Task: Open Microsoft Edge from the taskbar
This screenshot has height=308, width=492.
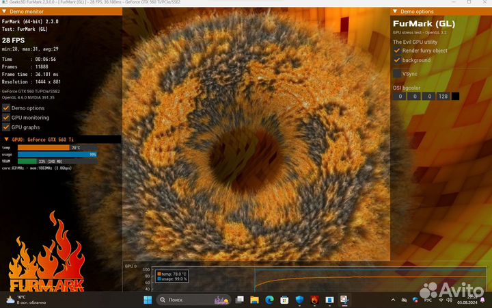Action: (x=269, y=300)
